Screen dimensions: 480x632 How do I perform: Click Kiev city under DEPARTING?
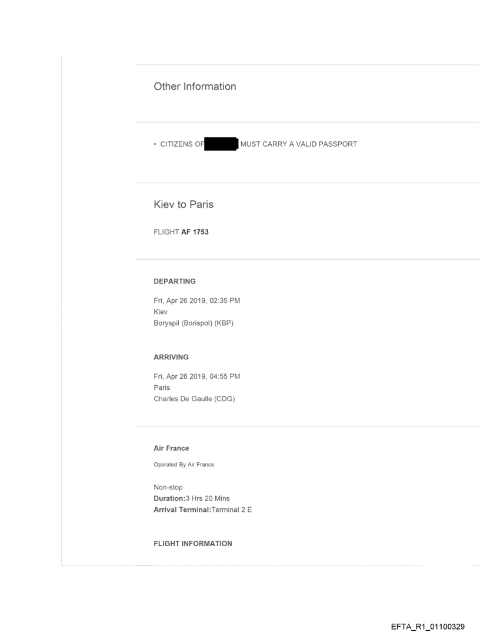click(161, 311)
